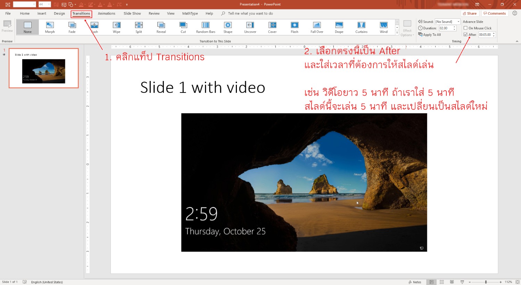
Task: Apply the Fall Over transition
Action: click(317, 27)
